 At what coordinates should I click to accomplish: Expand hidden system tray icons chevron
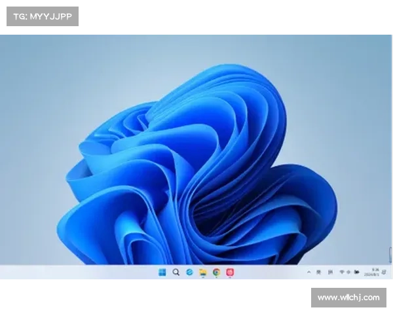tap(309, 272)
